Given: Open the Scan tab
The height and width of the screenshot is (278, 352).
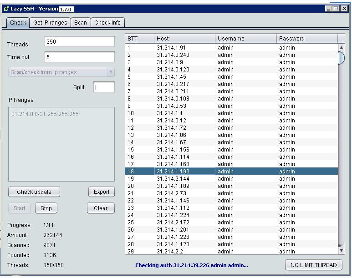Looking at the screenshot, I should point(81,23).
